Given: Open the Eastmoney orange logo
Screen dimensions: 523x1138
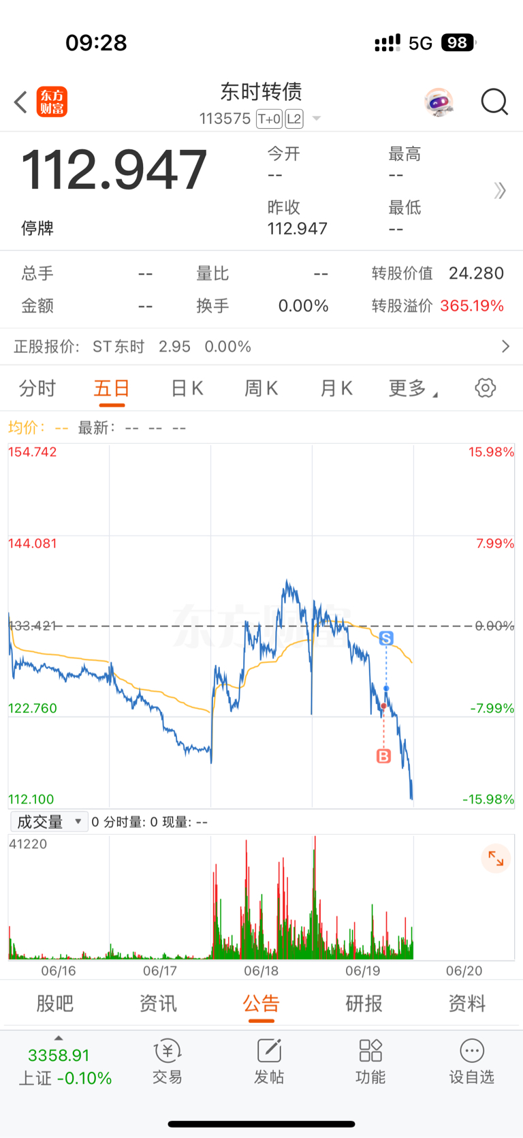Looking at the screenshot, I should coord(52,102).
